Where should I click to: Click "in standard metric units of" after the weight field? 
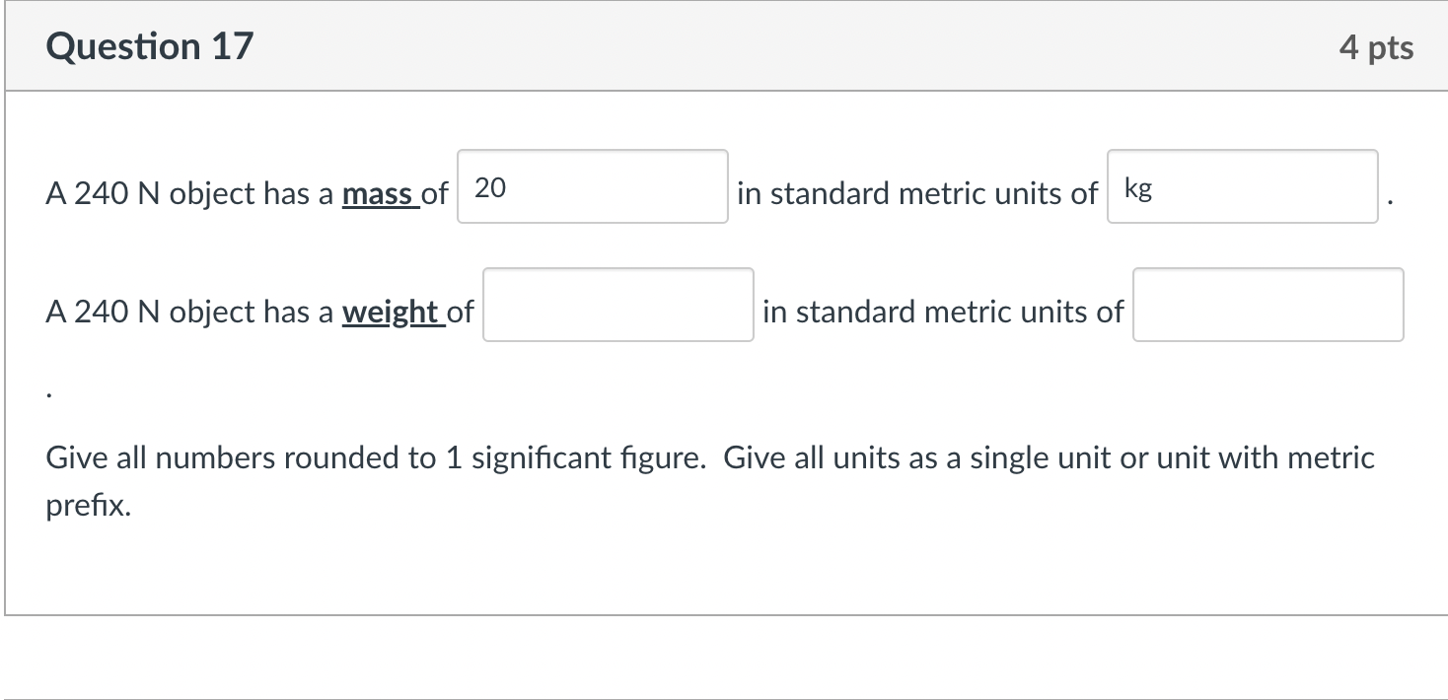(x=942, y=313)
